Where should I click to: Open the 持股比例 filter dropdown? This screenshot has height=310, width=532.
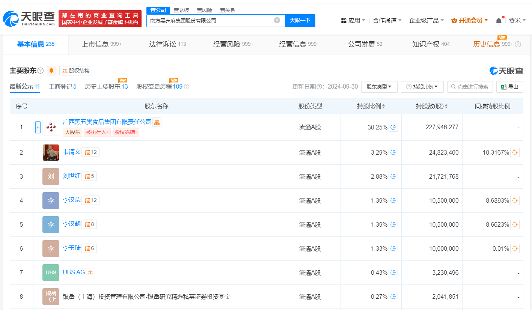(x=422, y=87)
